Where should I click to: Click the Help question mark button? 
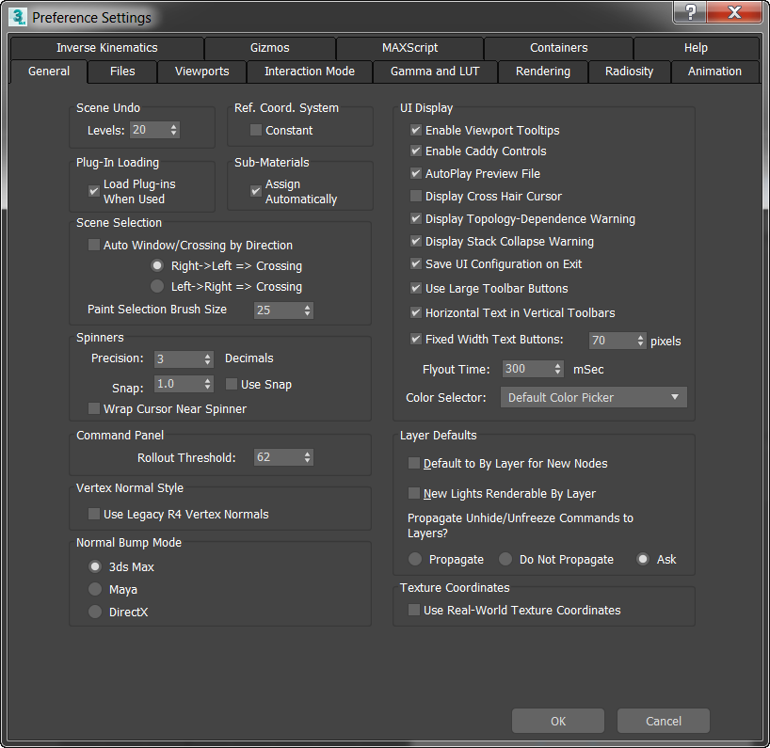[690, 12]
